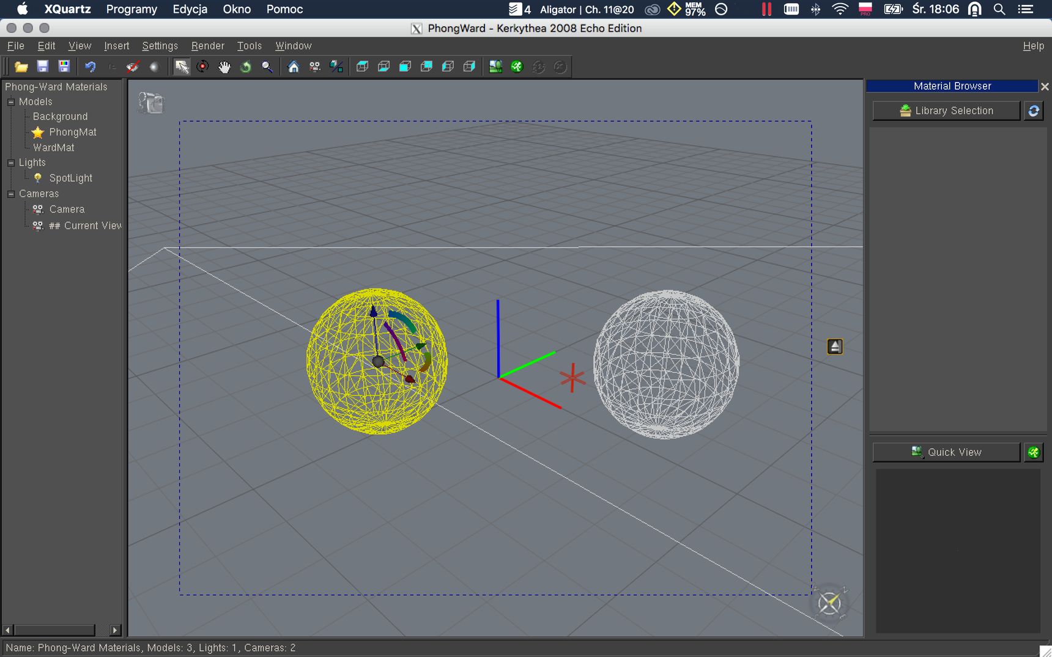
Task: Open the File menu
Action: pyautogui.click(x=16, y=46)
